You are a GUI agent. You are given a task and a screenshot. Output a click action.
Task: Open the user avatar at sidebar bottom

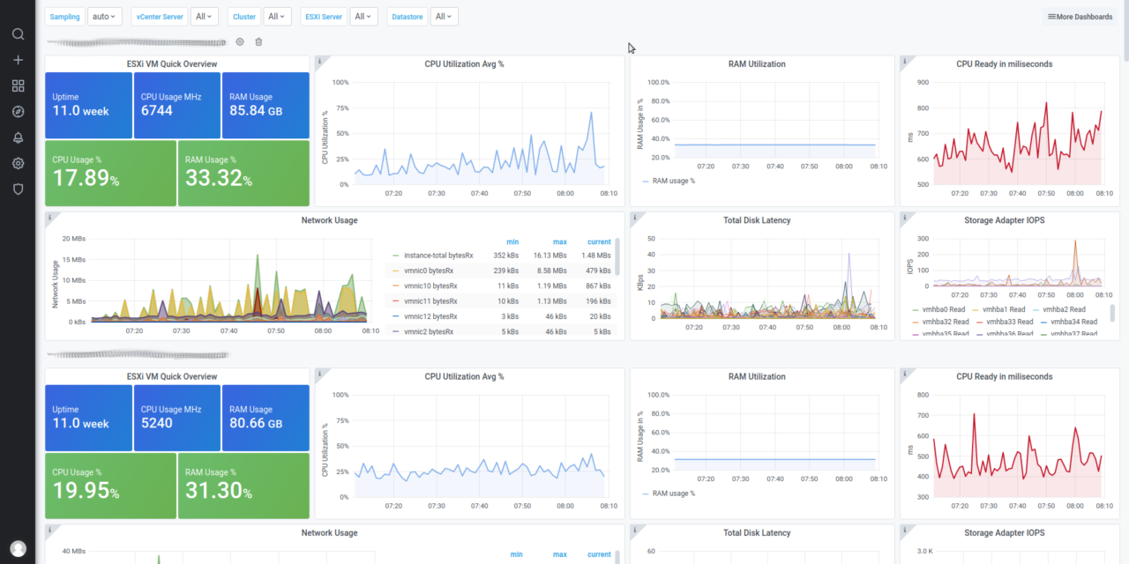tap(18, 548)
